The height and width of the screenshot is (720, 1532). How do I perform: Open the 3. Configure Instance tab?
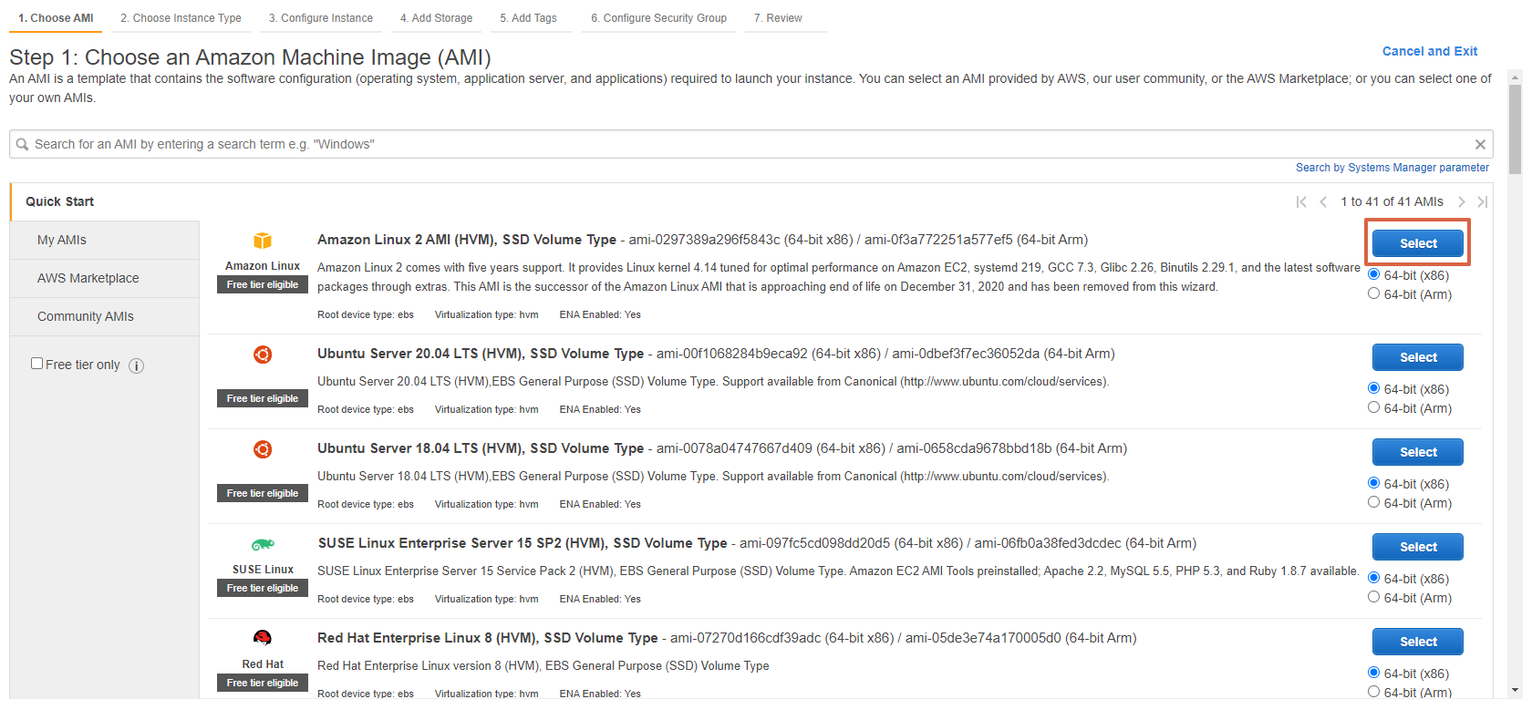tap(320, 18)
